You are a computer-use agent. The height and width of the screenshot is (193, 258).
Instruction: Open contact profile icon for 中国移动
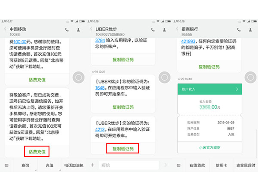78,30
